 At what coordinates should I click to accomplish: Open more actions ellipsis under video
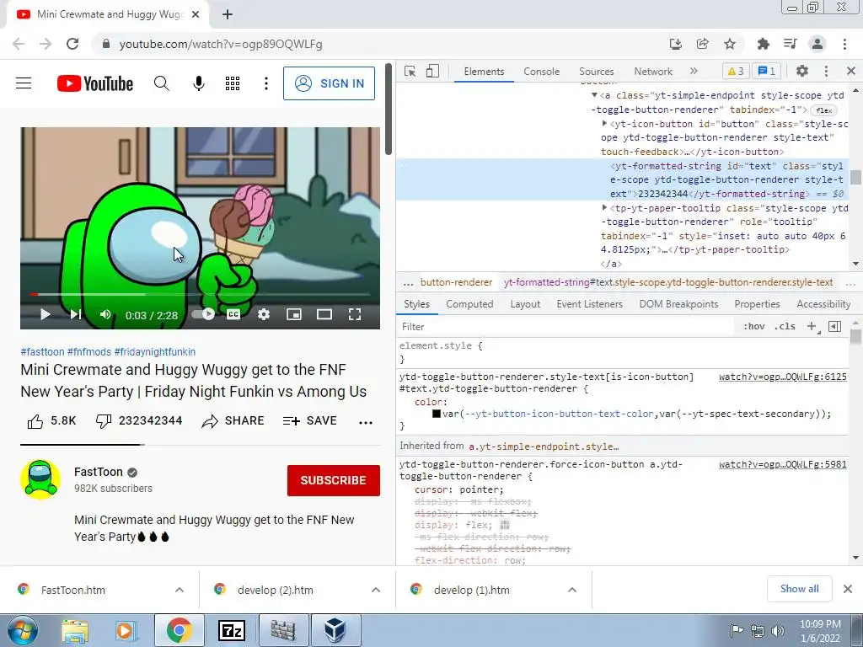366,423
